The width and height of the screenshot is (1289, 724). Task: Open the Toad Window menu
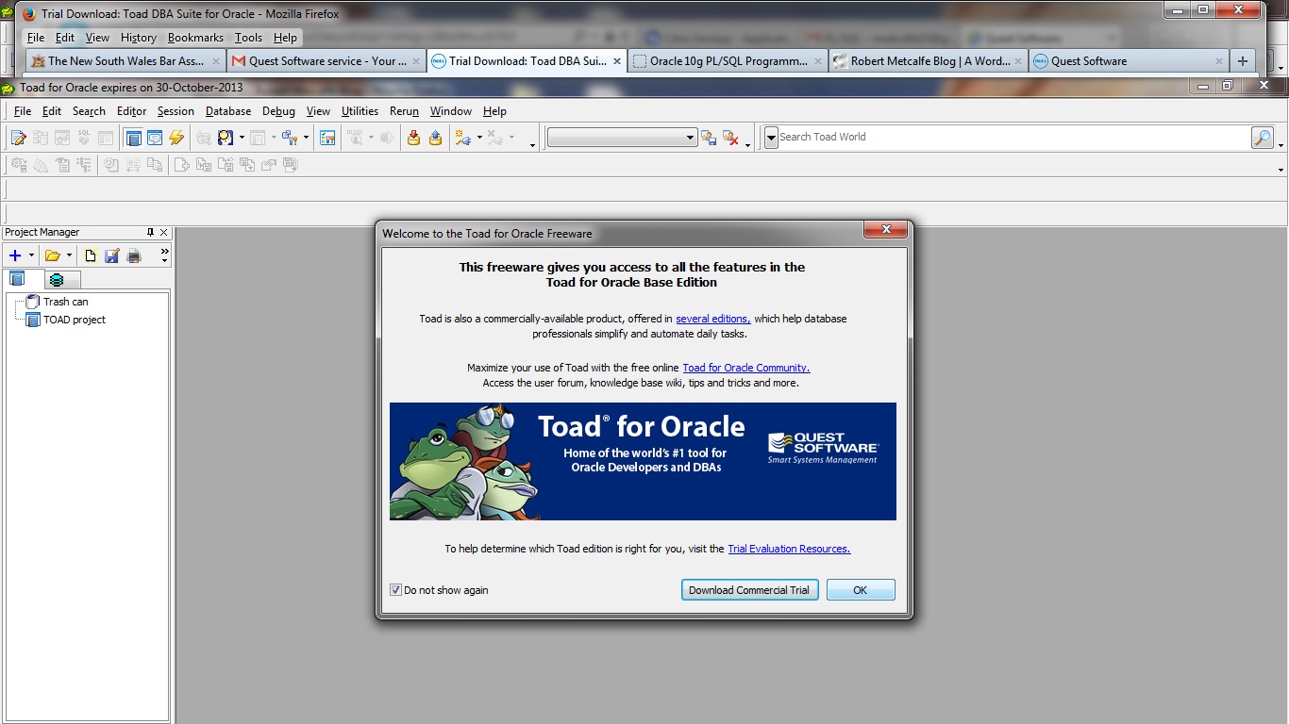click(451, 111)
